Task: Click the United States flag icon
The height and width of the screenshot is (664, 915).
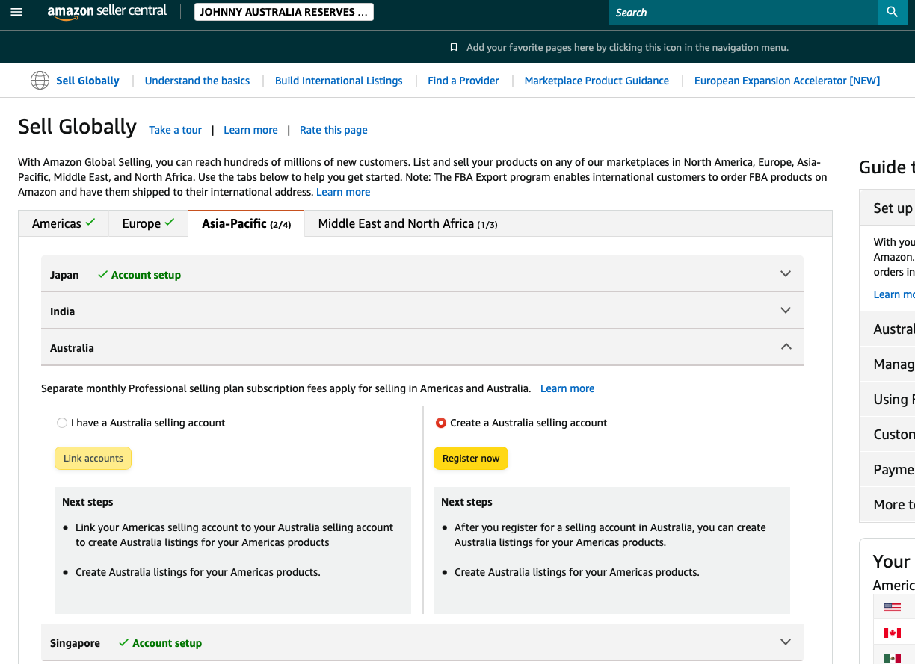Action: 892,607
